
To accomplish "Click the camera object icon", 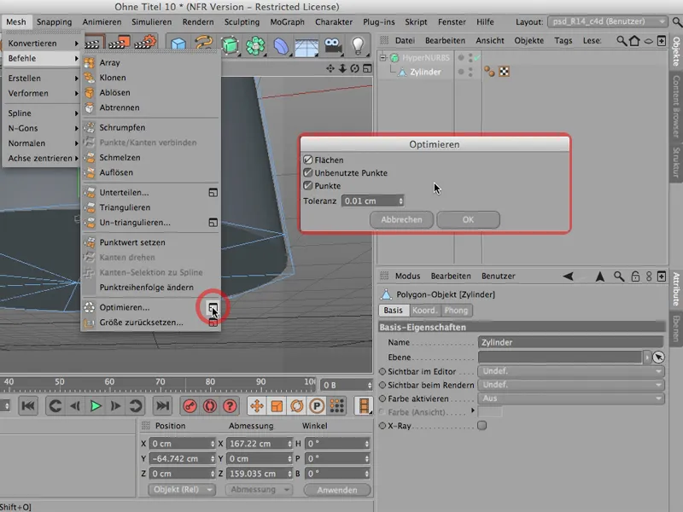I will pyautogui.click(x=333, y=45).
